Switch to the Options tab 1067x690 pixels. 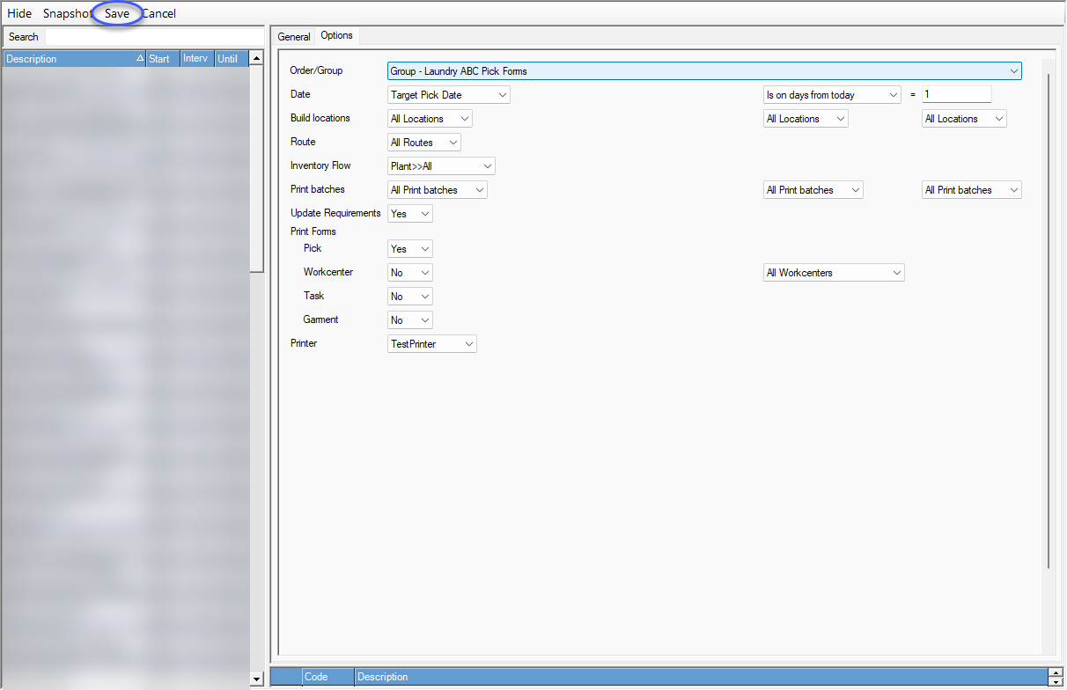tap(337, 36)
